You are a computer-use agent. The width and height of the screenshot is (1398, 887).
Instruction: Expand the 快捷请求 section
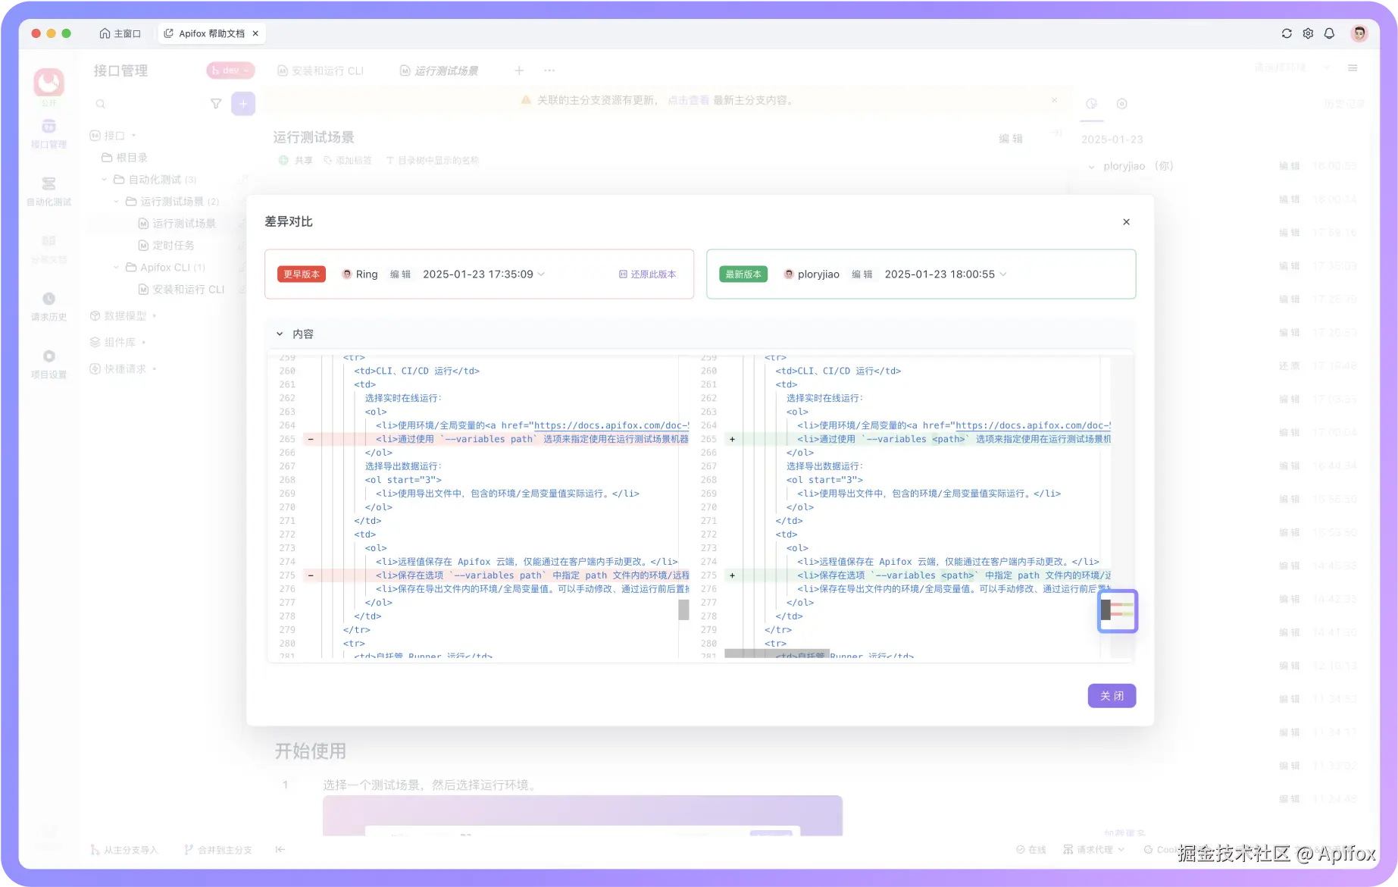pyautogui.click(x=155, y=369)
